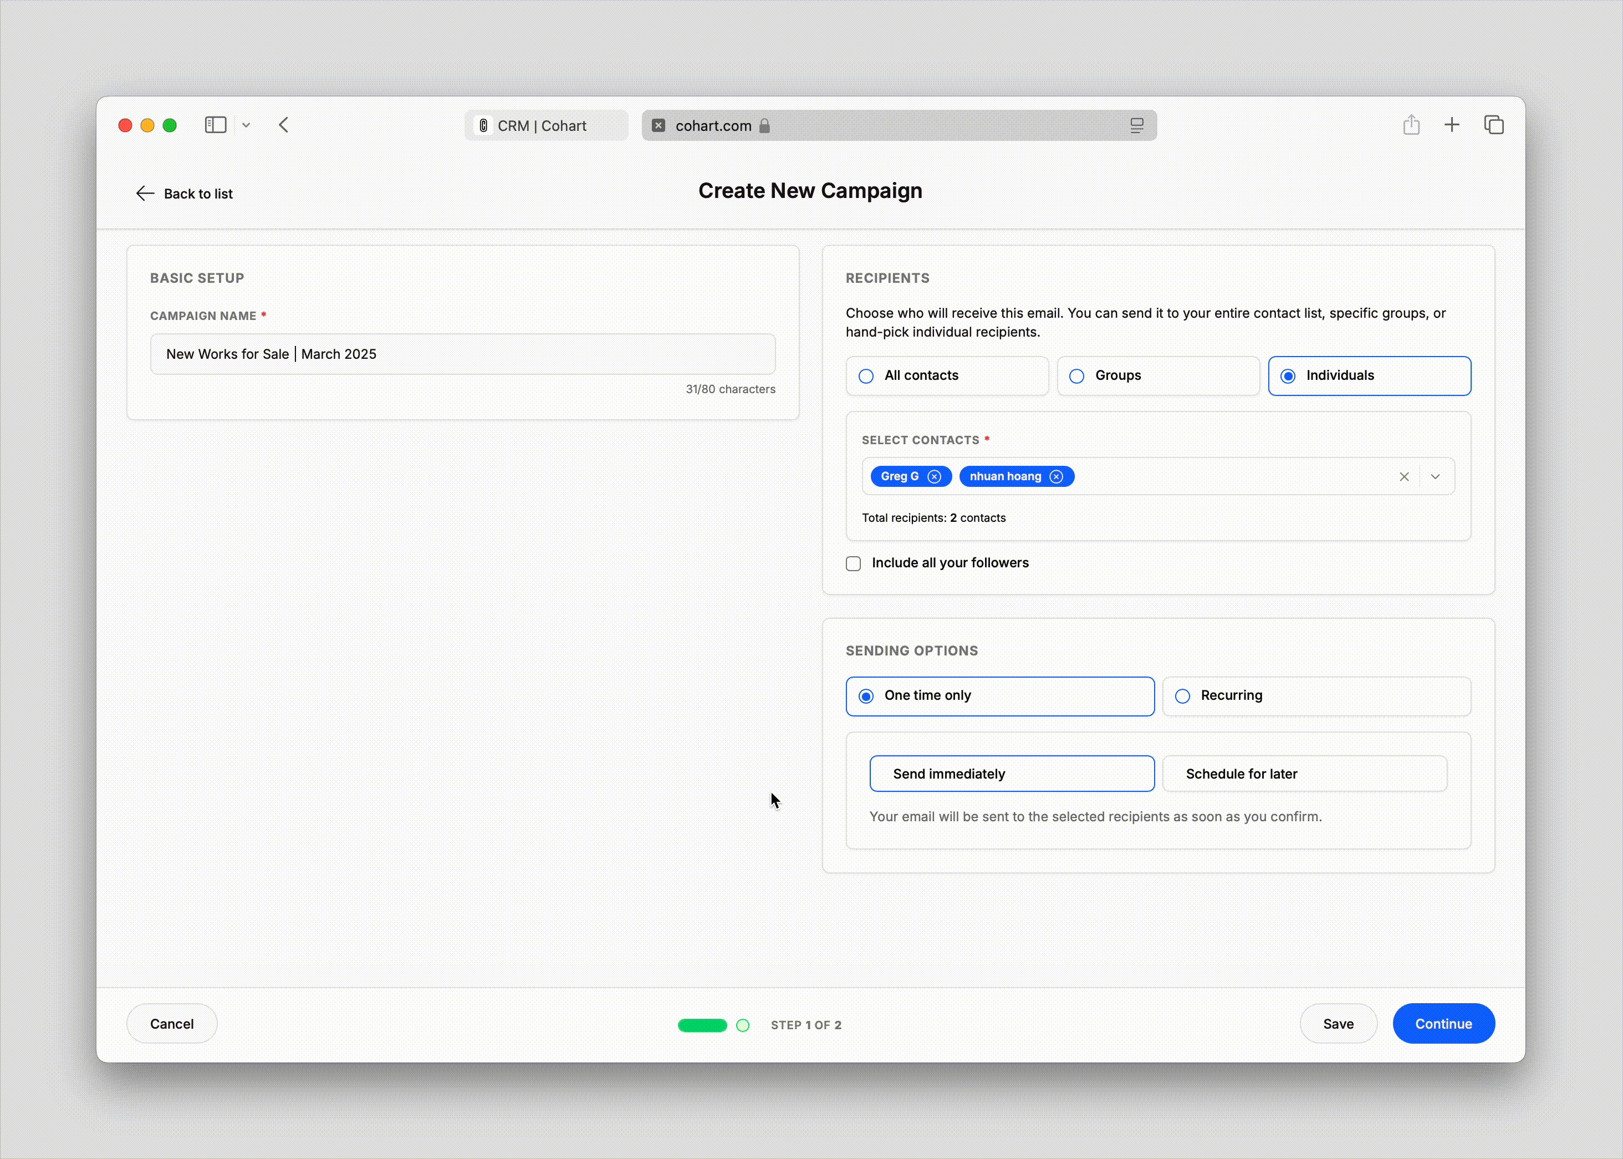Click the Back to list arrow icon

[145, 194]
